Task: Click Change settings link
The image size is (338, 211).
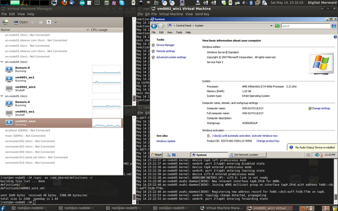Action: [321, 108]
